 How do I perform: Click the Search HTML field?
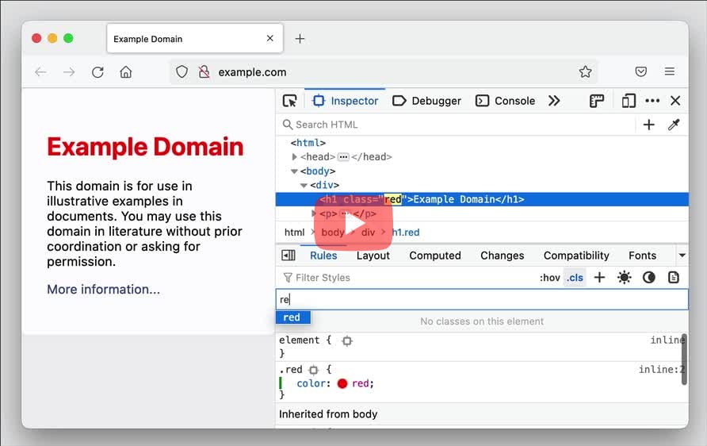[x=456, y=125]
